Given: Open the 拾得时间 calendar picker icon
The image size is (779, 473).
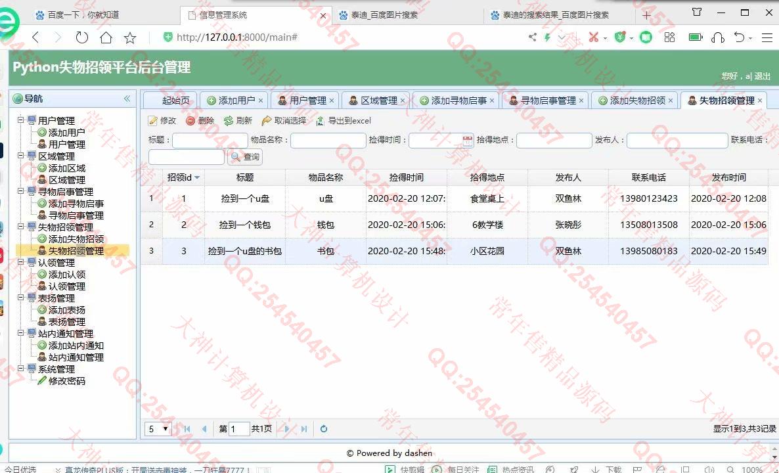Looking at the screenshot, I should tap(468, 141).
